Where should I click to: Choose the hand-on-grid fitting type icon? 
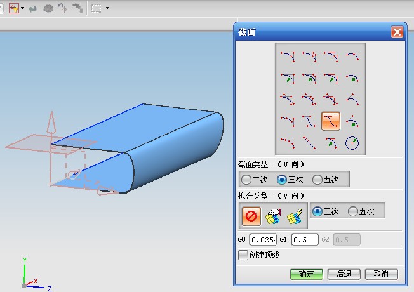click(273, 216)
